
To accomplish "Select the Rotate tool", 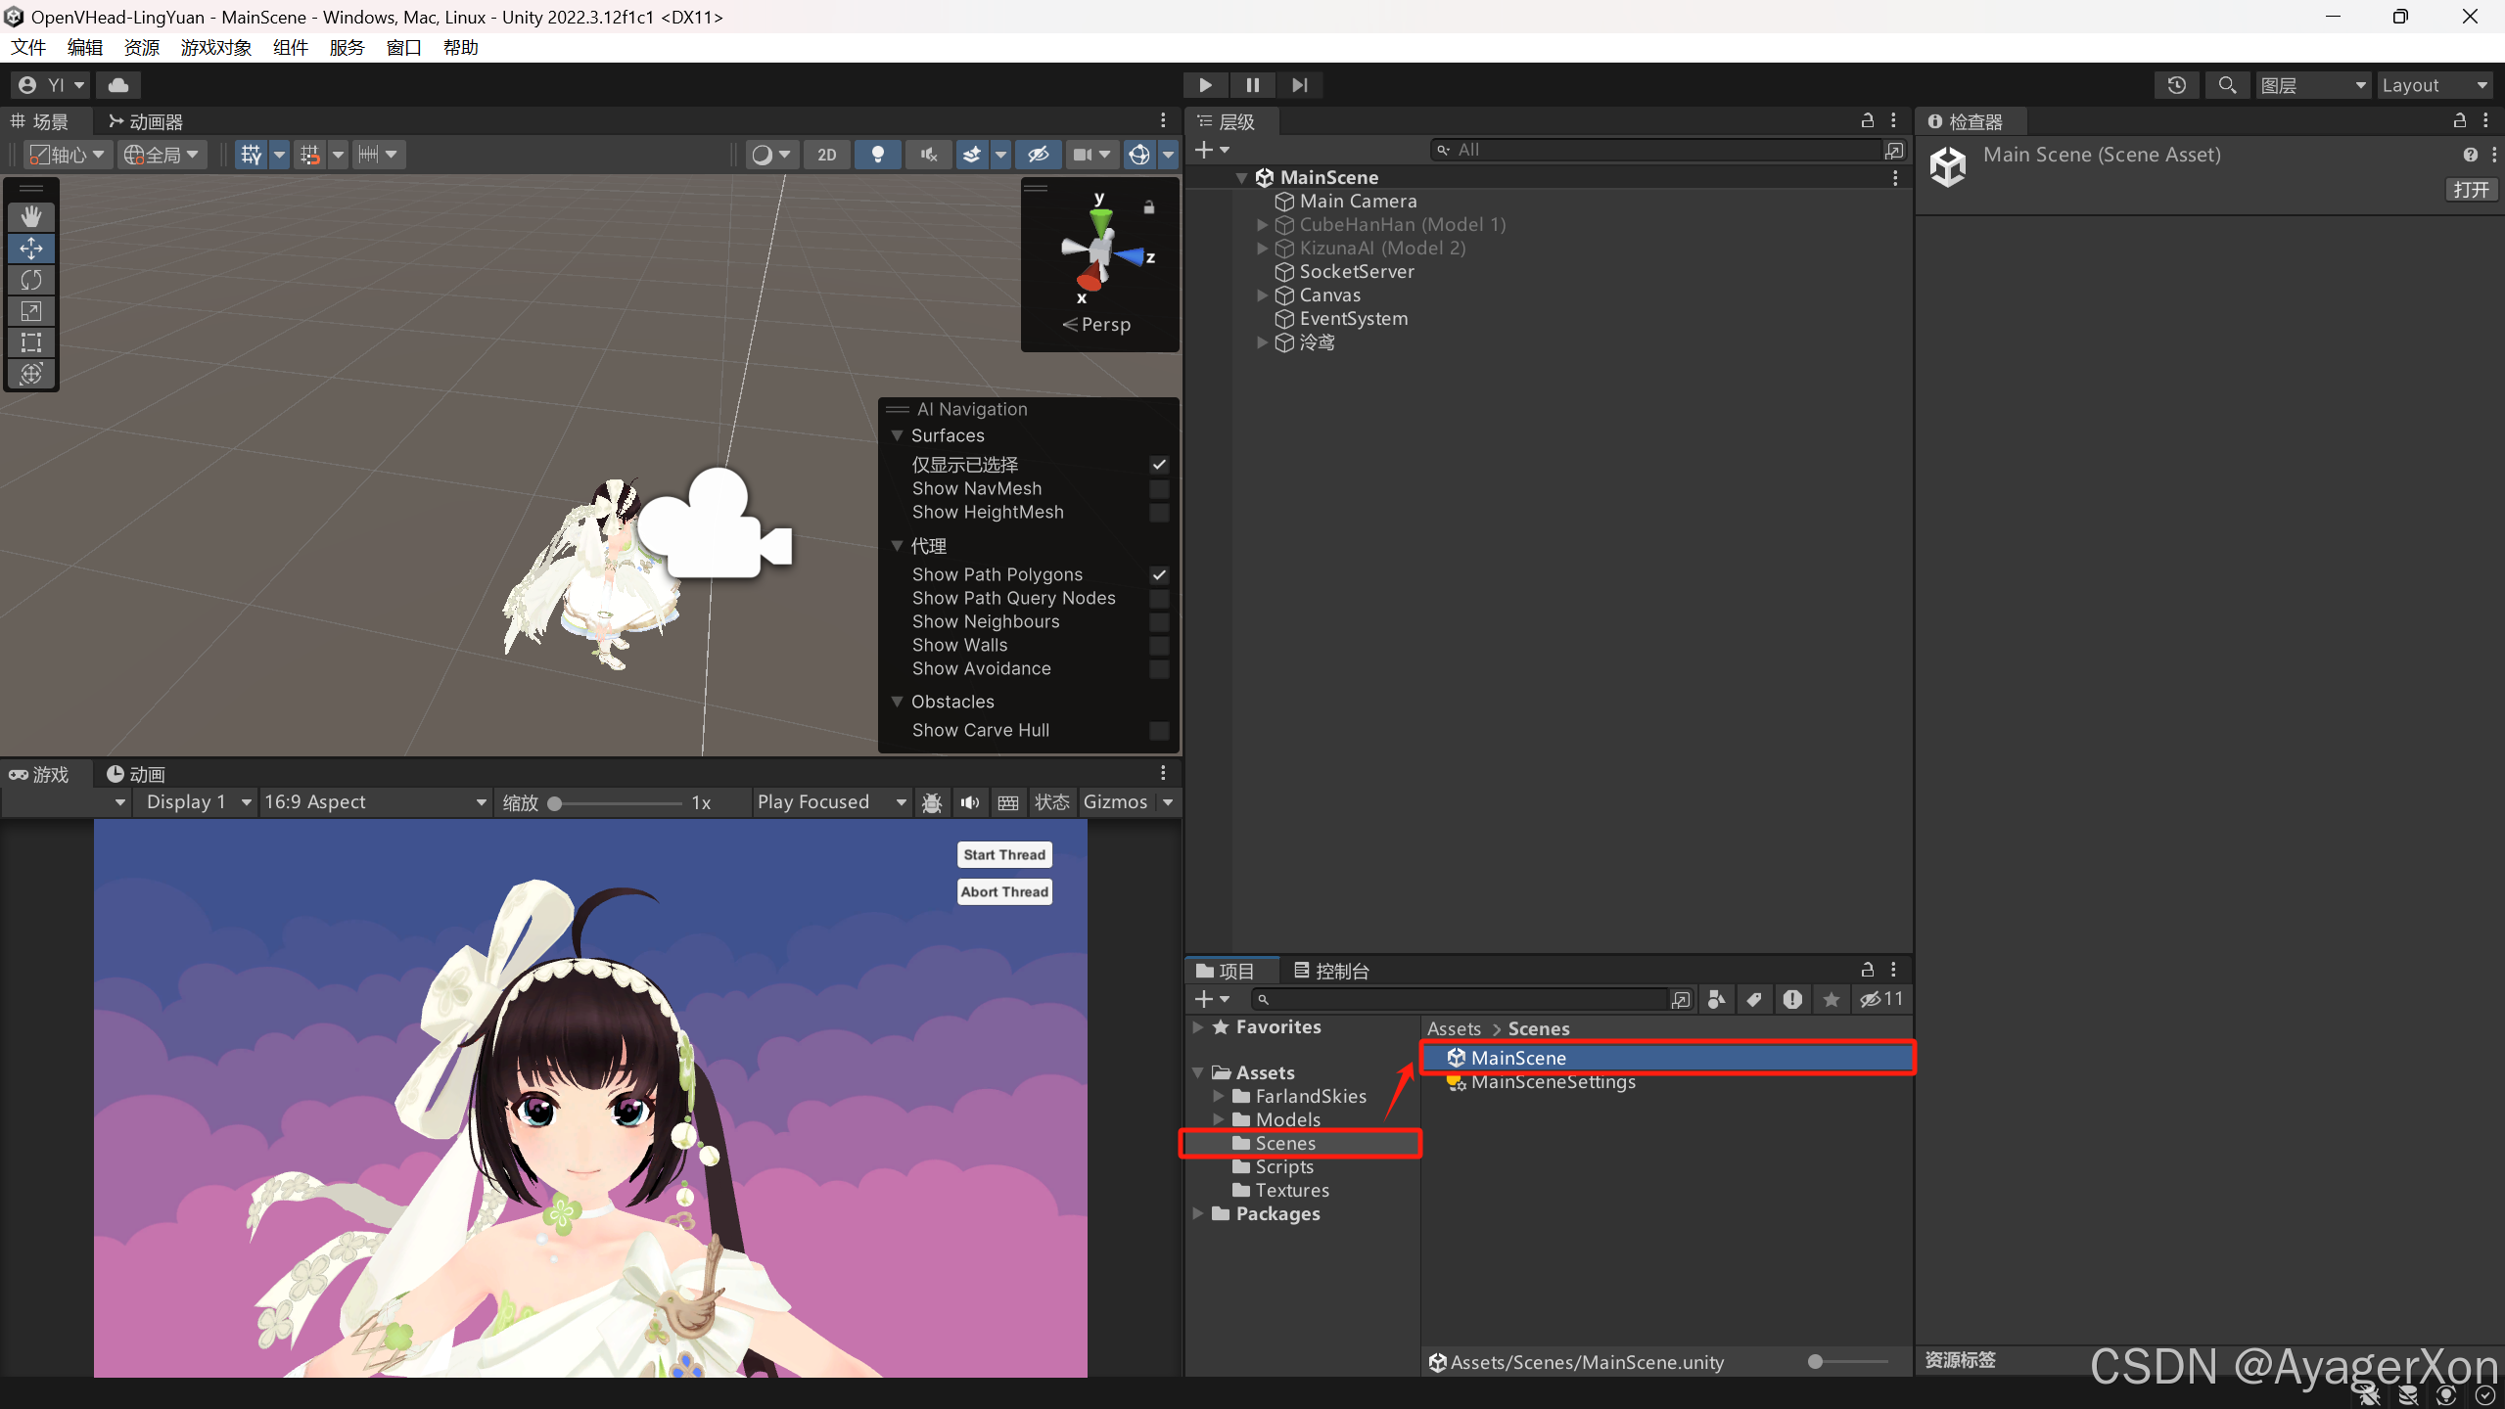I will pos(31,280).
